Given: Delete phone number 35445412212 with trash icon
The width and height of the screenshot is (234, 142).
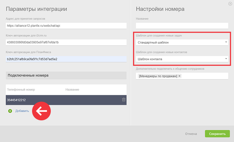Looking at the screenshot, I should coord(124,100).
